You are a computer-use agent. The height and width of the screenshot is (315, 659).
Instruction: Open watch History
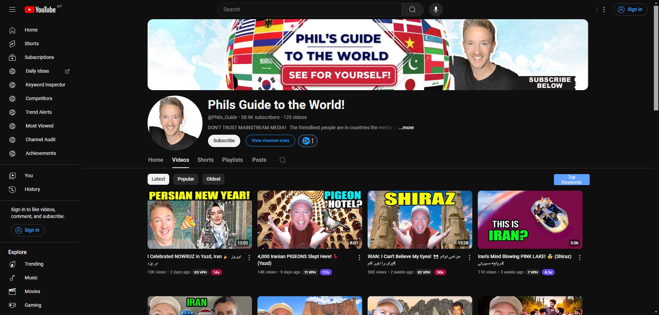coord(39,189)
